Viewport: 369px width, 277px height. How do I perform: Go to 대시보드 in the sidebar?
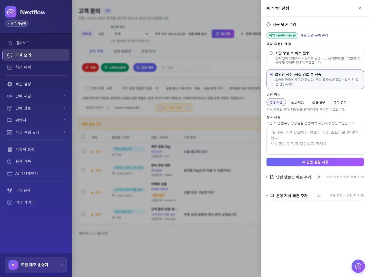pyautogui.click(x=36, y=43)
